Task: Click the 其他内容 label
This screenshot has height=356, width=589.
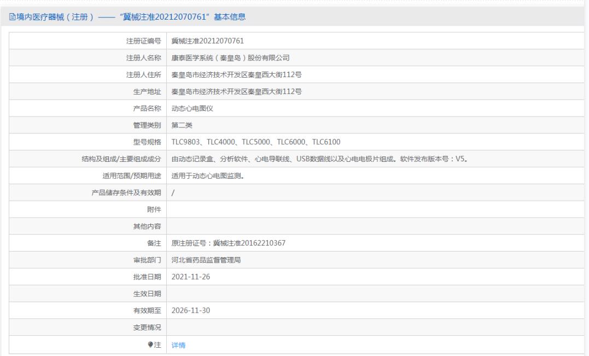Action: click(x=147, y=226)
